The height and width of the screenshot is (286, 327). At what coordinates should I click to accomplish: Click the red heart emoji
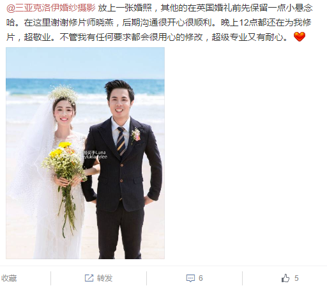tap(300, 36)
